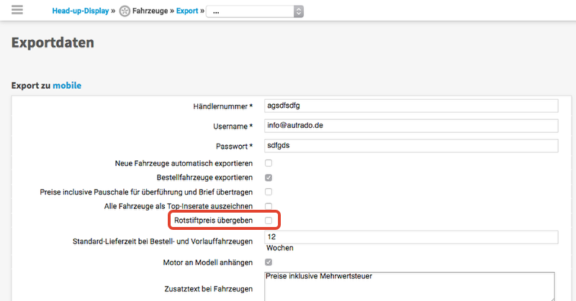Click the Zusatztext bei Fahrzeugen text area
576x301 pixels.
[x=409, y=287]
